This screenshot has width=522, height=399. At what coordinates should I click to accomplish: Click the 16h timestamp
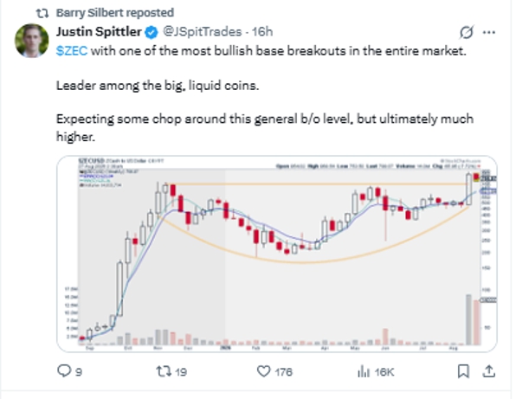262,32
